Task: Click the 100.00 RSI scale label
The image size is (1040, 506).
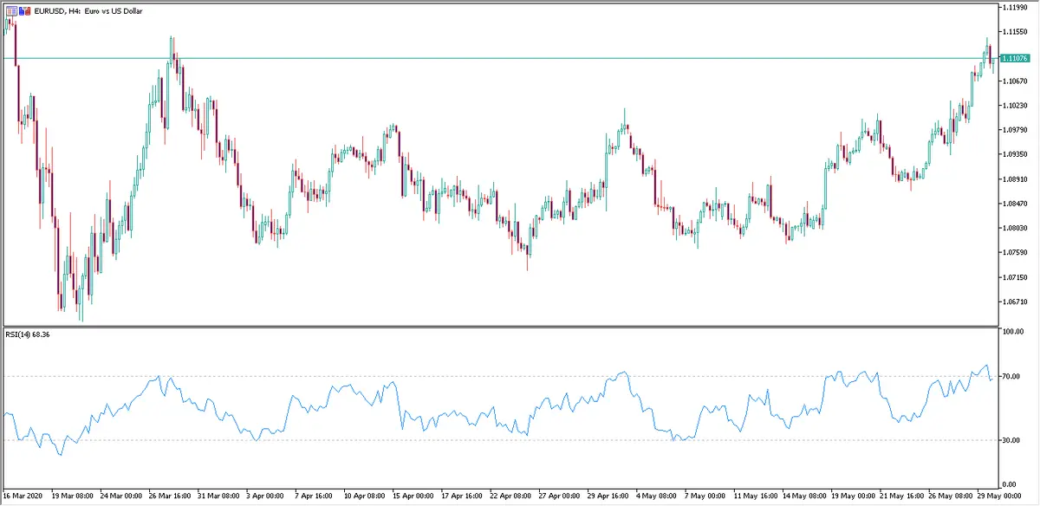Action: 1012,332
